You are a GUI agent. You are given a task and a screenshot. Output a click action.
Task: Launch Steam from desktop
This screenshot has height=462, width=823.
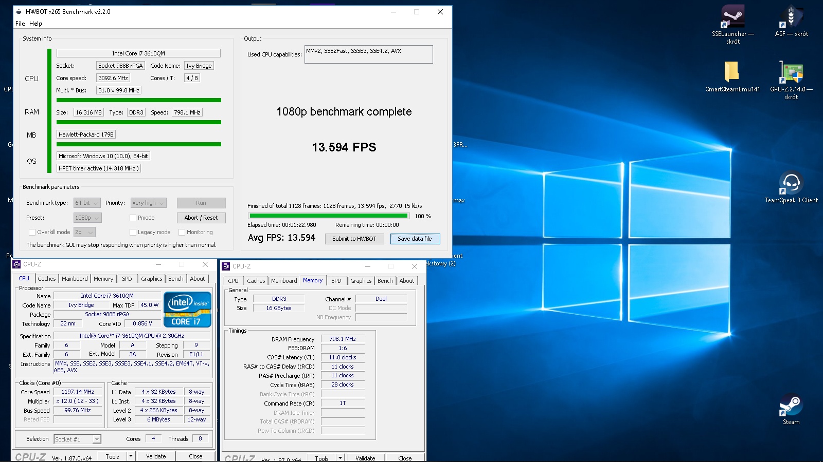coord(791,409)
